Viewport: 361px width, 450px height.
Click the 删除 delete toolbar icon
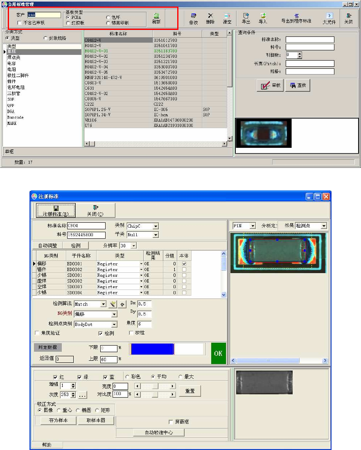[210, 15]
